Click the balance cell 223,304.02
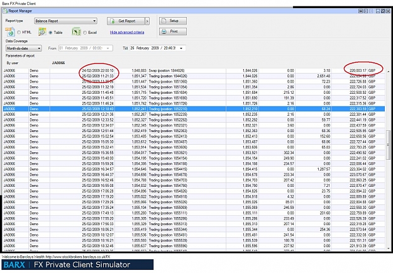 (x=358, y=169)
